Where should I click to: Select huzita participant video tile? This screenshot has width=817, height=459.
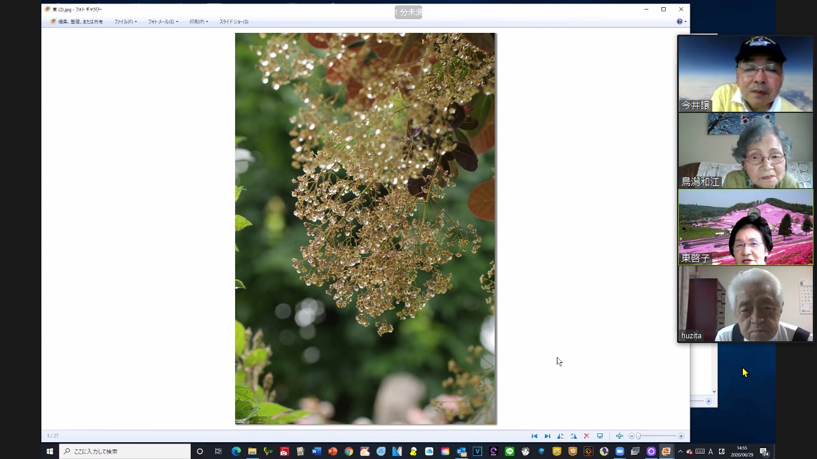[745, 304]
